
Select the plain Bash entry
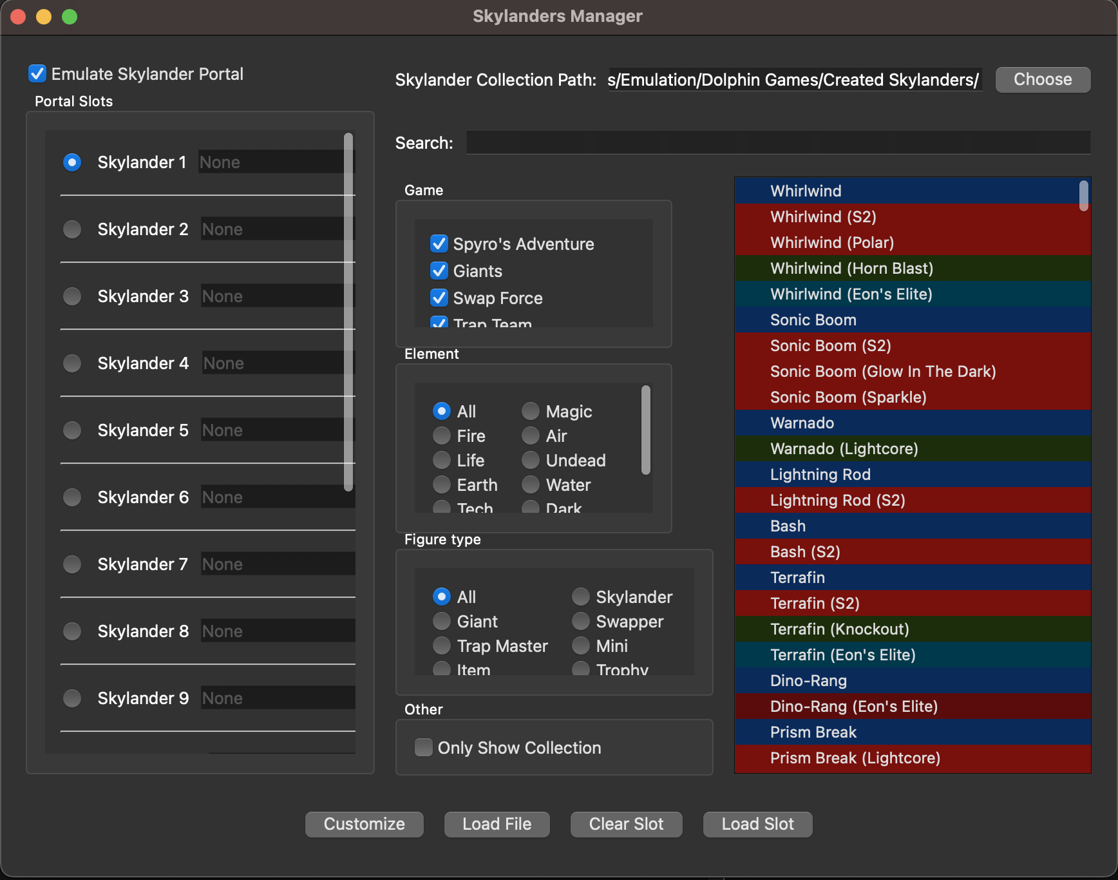pyautogui.click(x=913, y=526)
